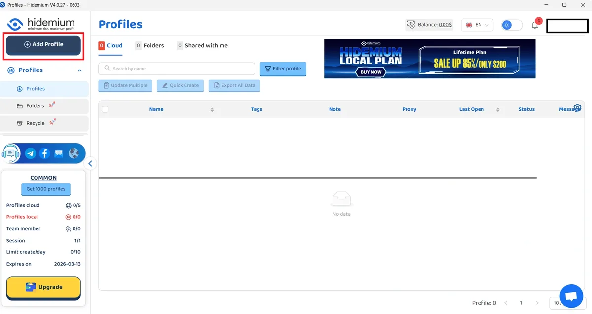The height and width of the screenshot is (314, 592).
Task: Go to the previous page arrow
Action: click(506, 303)
